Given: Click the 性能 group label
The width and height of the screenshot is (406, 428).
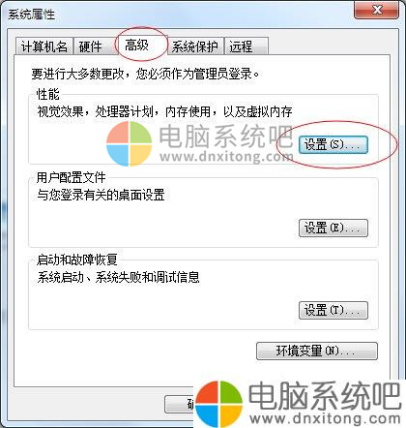Looking at the screenshot, I should click(47, 94).
